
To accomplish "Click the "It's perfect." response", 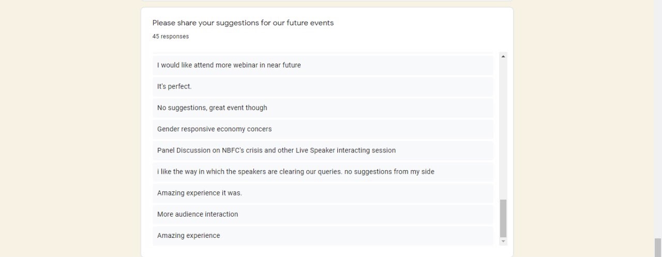I will pyautogui.click(x=174, y=86).
